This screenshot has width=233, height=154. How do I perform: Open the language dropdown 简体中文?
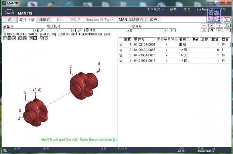(x=155, y=9)
